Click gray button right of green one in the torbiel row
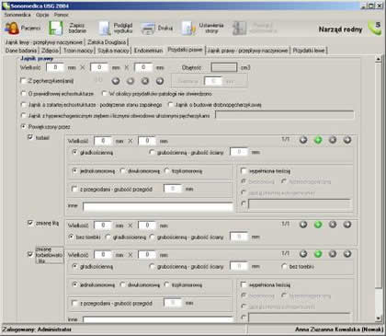This screenshot has width=386, height=336. click(x=333, y=140)
